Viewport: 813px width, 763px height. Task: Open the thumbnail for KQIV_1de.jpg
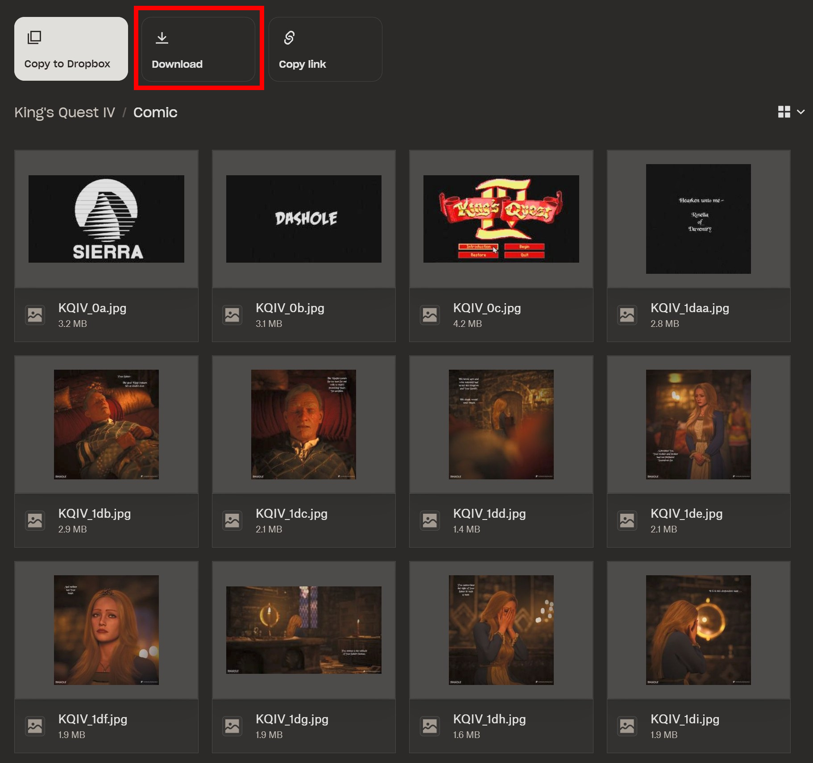click(699, 425)
